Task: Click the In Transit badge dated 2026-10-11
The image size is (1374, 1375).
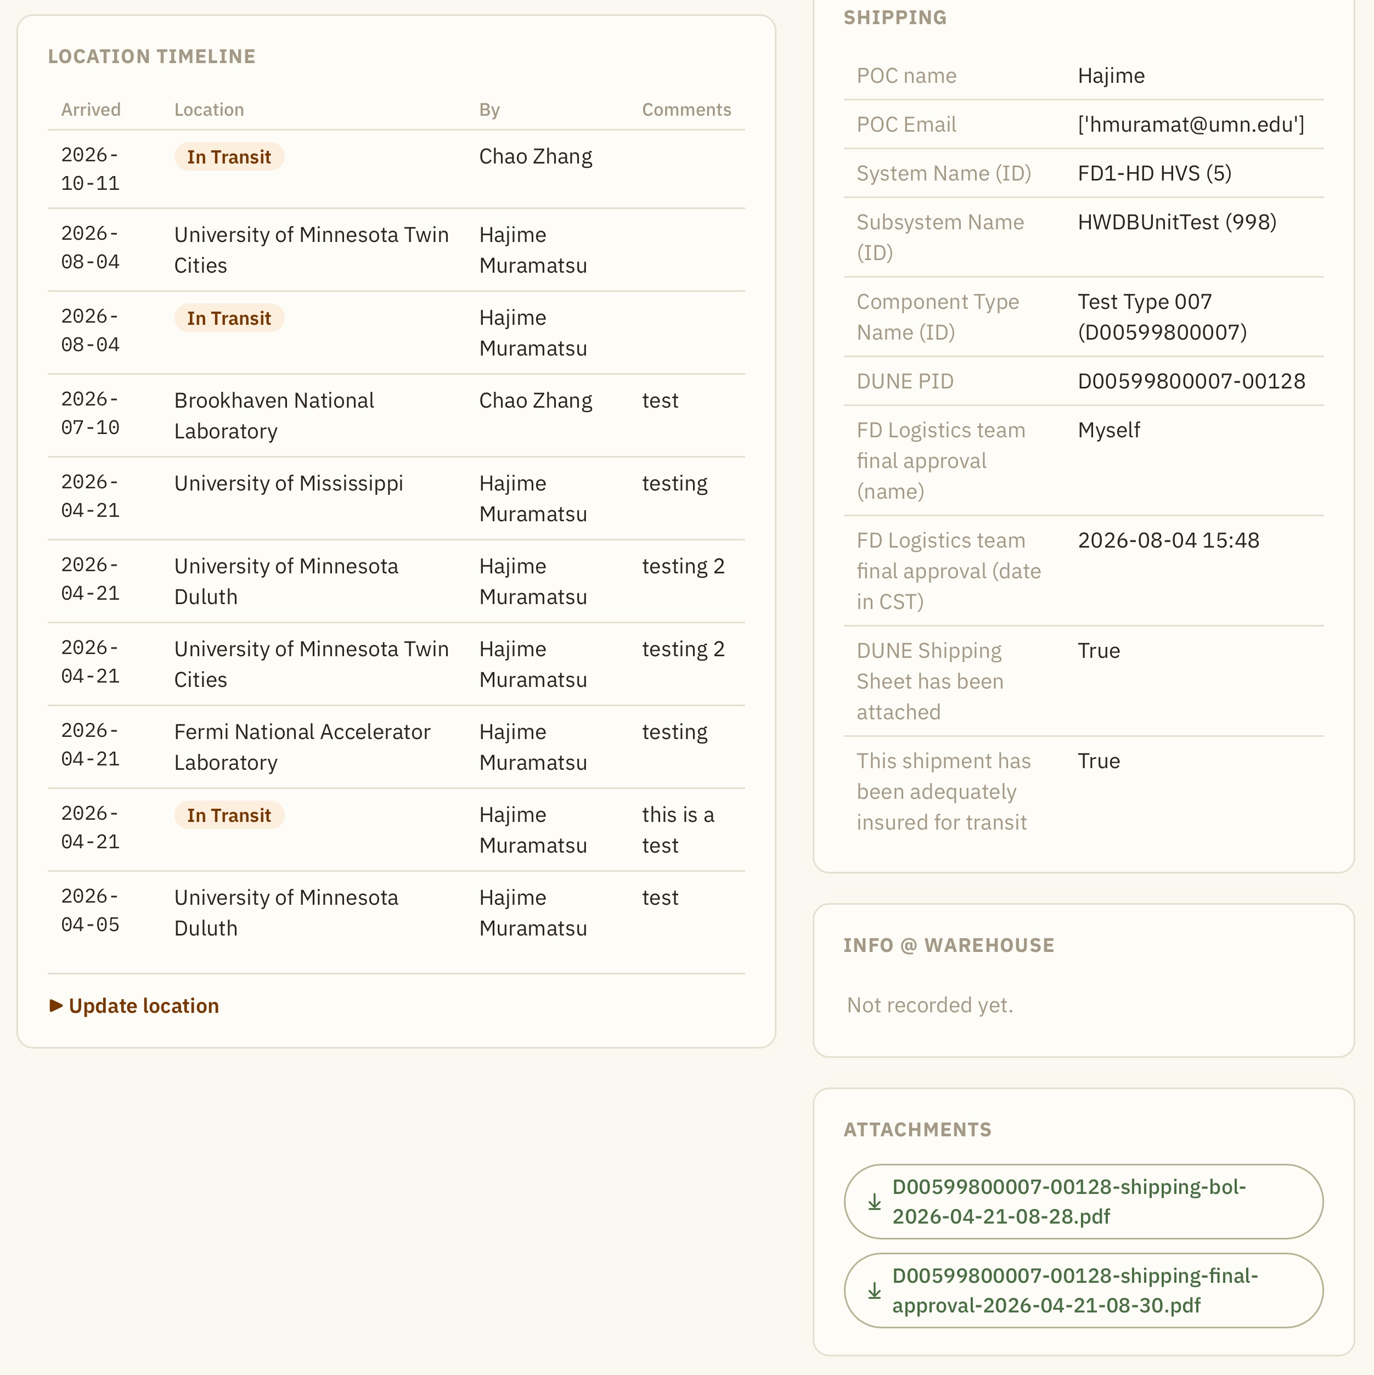Action: 229,156
